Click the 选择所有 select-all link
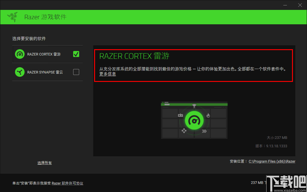This screenshot has width=307, height=192. click(44, 163)
